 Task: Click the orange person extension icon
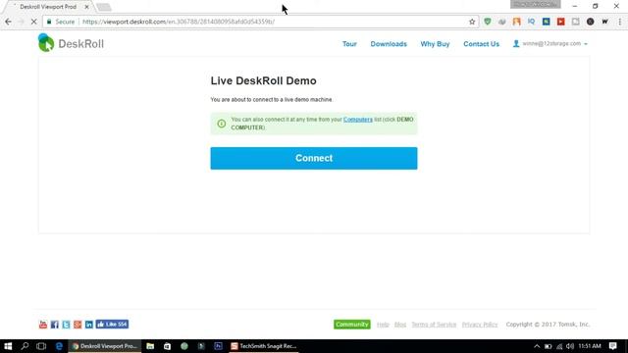[517, 22]
